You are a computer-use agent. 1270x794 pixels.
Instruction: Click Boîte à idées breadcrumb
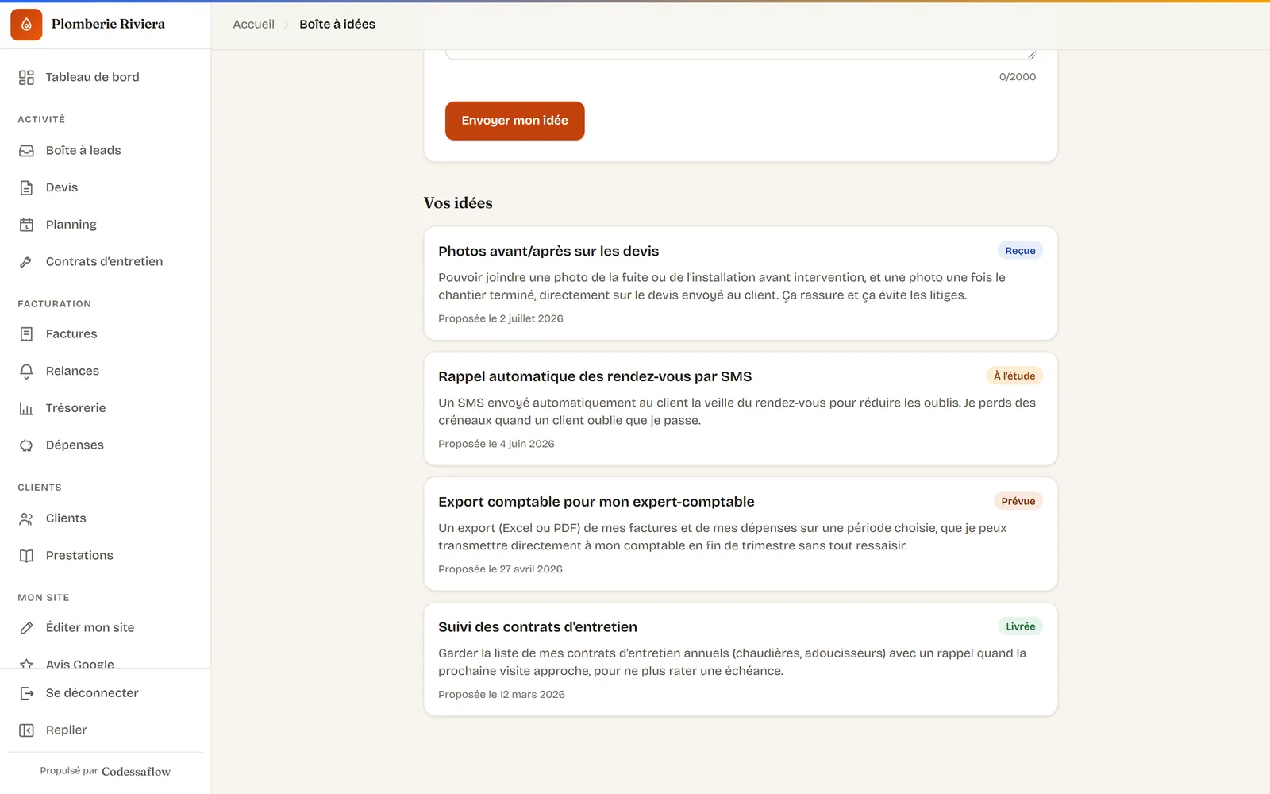337,25
